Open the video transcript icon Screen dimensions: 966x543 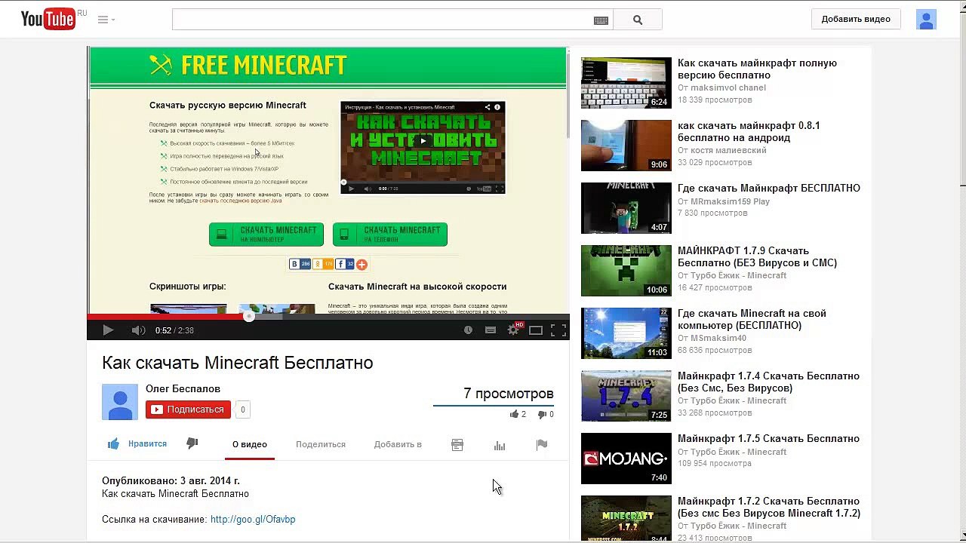tap(457, 445)
